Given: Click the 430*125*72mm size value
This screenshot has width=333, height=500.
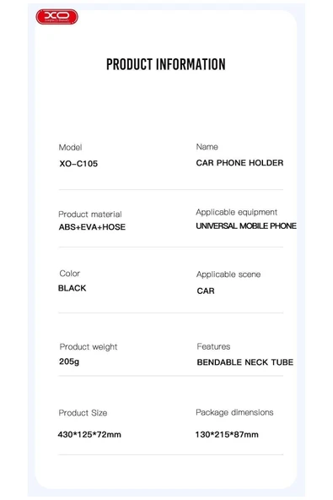Looking at the screenshot, I should (x=89, y=435).
